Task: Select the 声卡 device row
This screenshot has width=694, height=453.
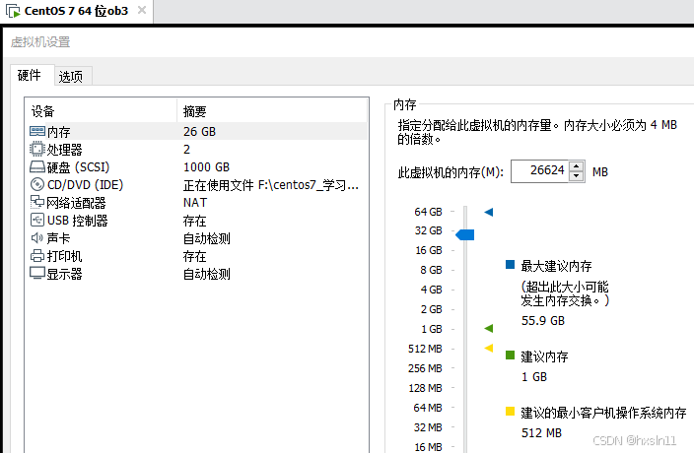Action: tap(196, 238)
